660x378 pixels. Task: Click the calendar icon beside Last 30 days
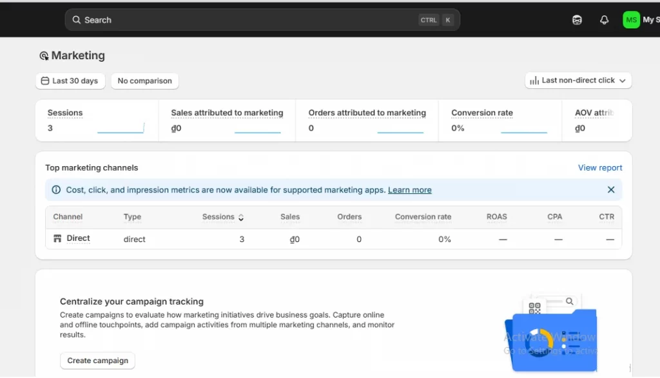[x=46, y=80]
